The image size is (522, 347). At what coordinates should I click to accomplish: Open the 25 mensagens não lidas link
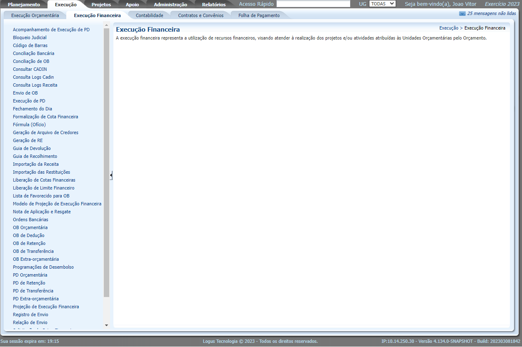(x=492, y=13)
